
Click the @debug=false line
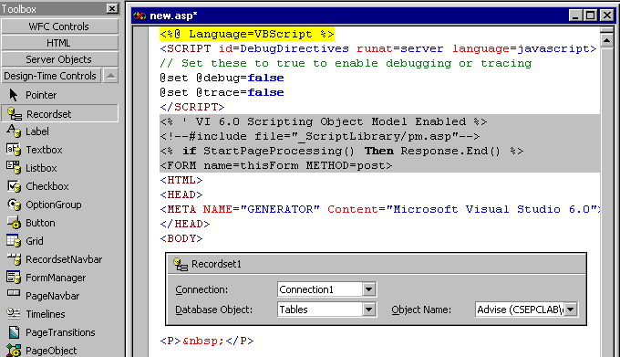click(x=222, y=78)
